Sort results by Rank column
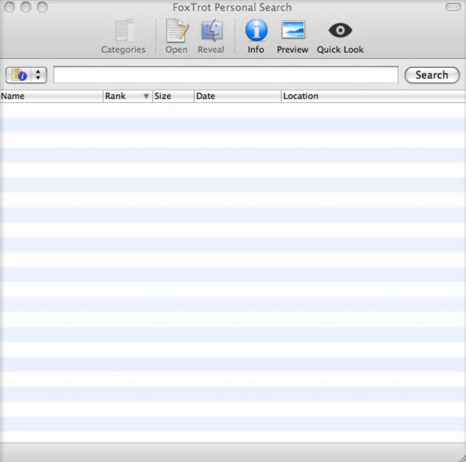Screen dimensions: 466x462 pyautogui.click(x=127, y=96)
